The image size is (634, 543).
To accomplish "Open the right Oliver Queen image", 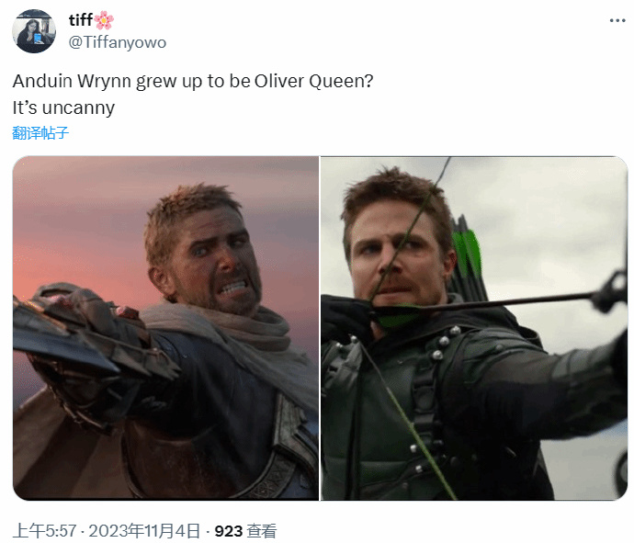I will (474, 328).
